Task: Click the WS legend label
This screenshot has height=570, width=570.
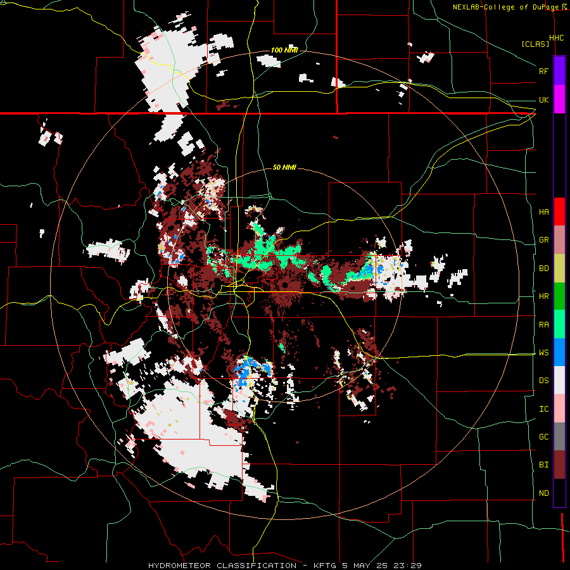Action: pos(543,353)
